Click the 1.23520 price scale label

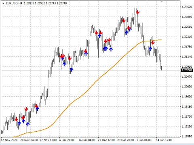(187, 7)
